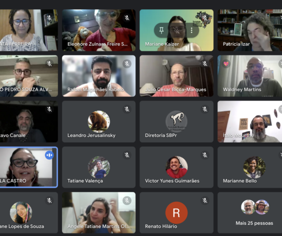
Task: Open more options on Mariane Kaizer's tile
Action: 192,30
